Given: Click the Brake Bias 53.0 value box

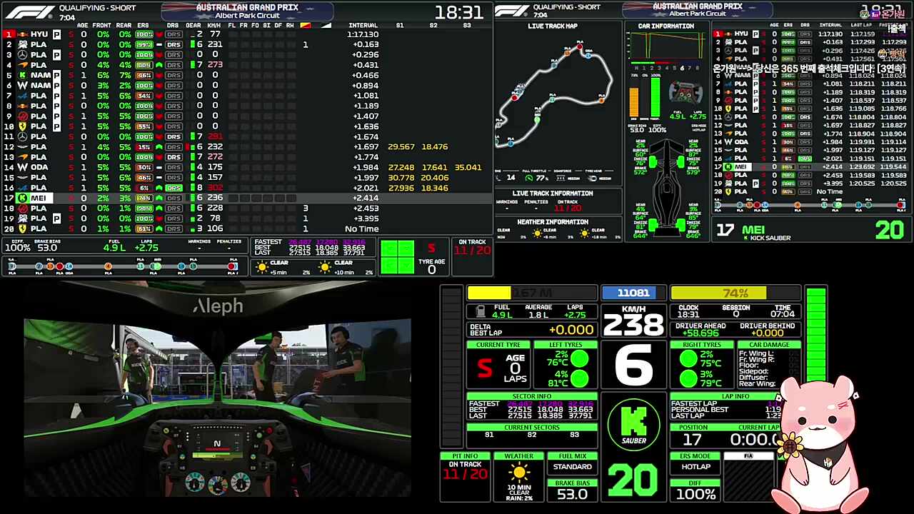Looking at the screenshot, I should click(x=572, y=494).
